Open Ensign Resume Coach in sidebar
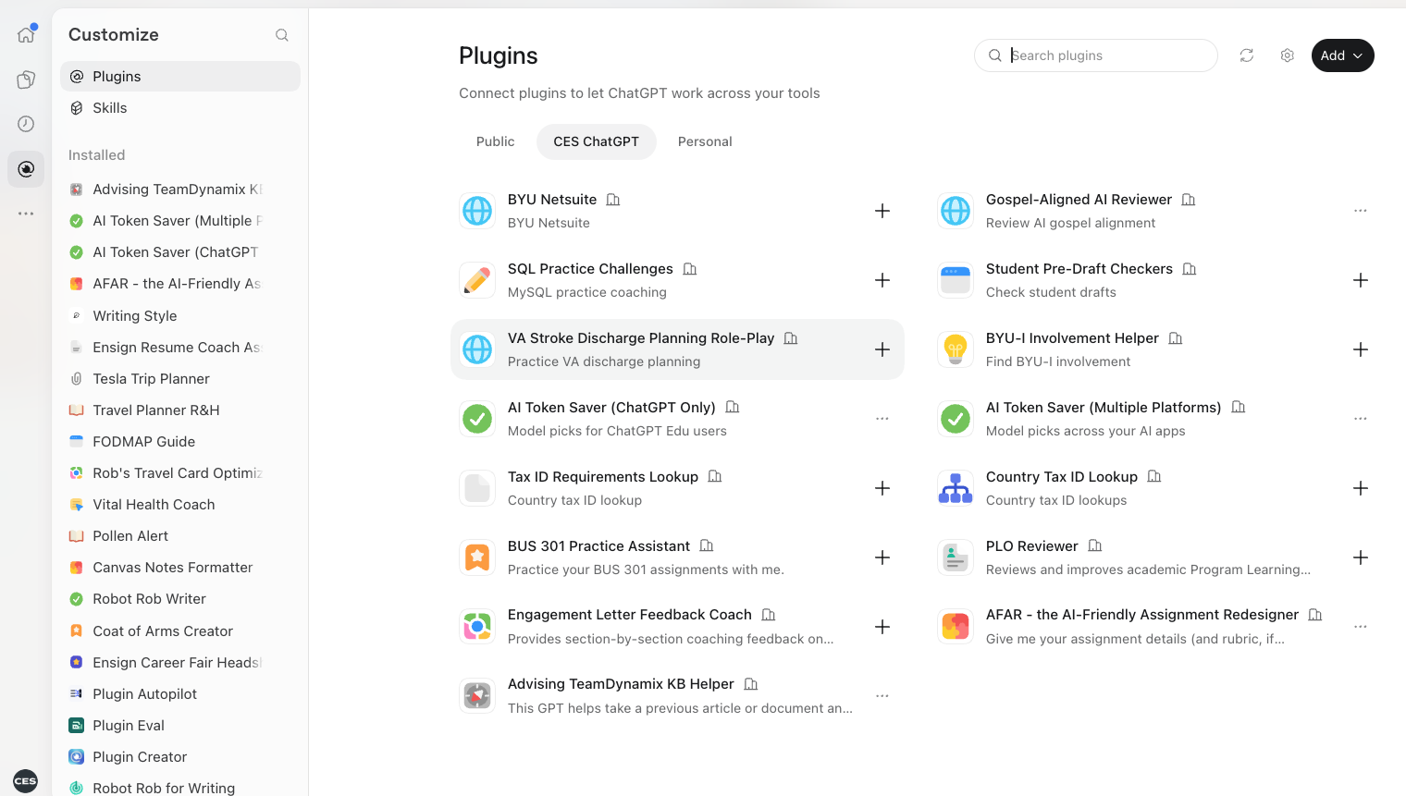The height and width of the screenshot is (796, 1406). point(180,348)
